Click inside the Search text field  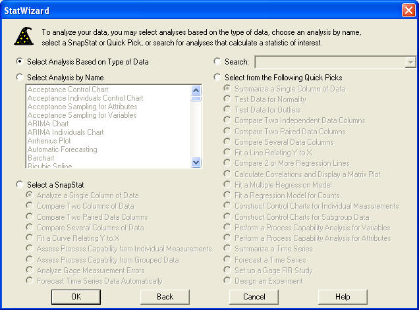[330, 62]
